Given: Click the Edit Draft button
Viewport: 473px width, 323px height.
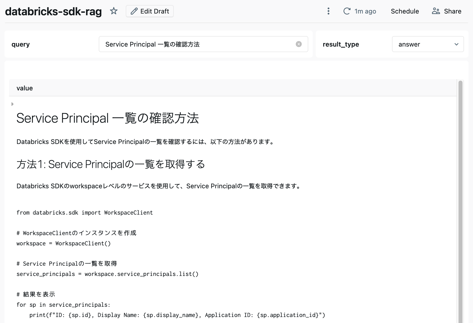Looking at the screenshot, I should pos(150,11).
